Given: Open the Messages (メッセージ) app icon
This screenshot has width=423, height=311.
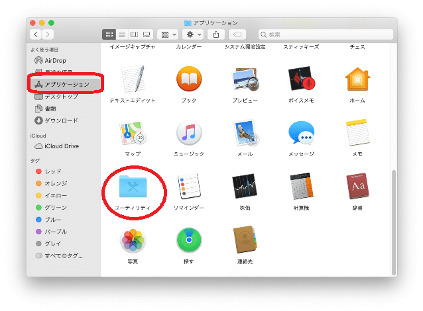Looking at the screenshot, I should (x=301, y=133).
